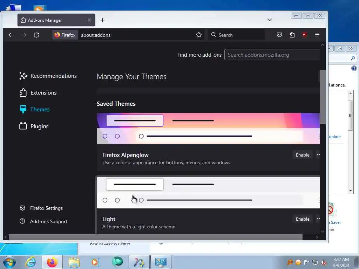
Task: Click the Firefox taskbar icon
Action: point(52,262)
